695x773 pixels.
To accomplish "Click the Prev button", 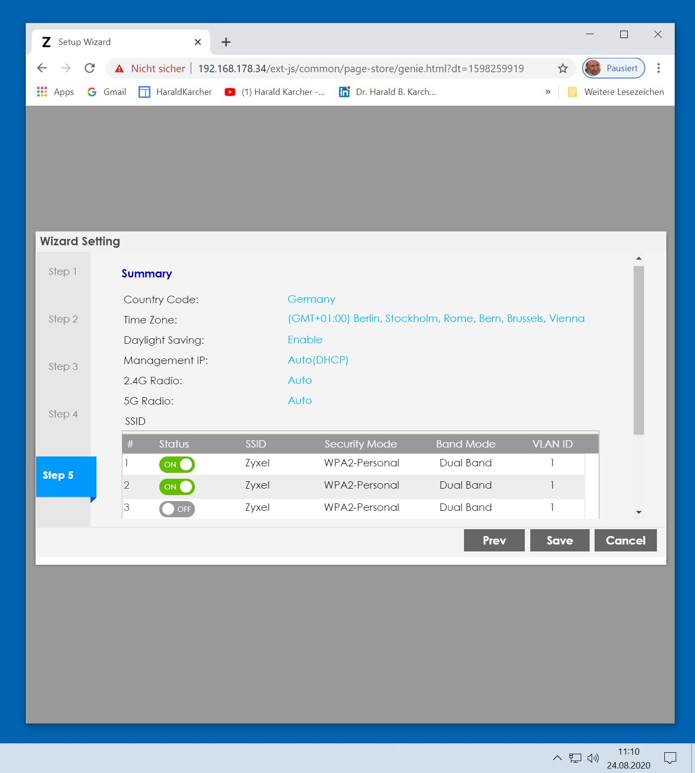I will click(x=494, y=541).
